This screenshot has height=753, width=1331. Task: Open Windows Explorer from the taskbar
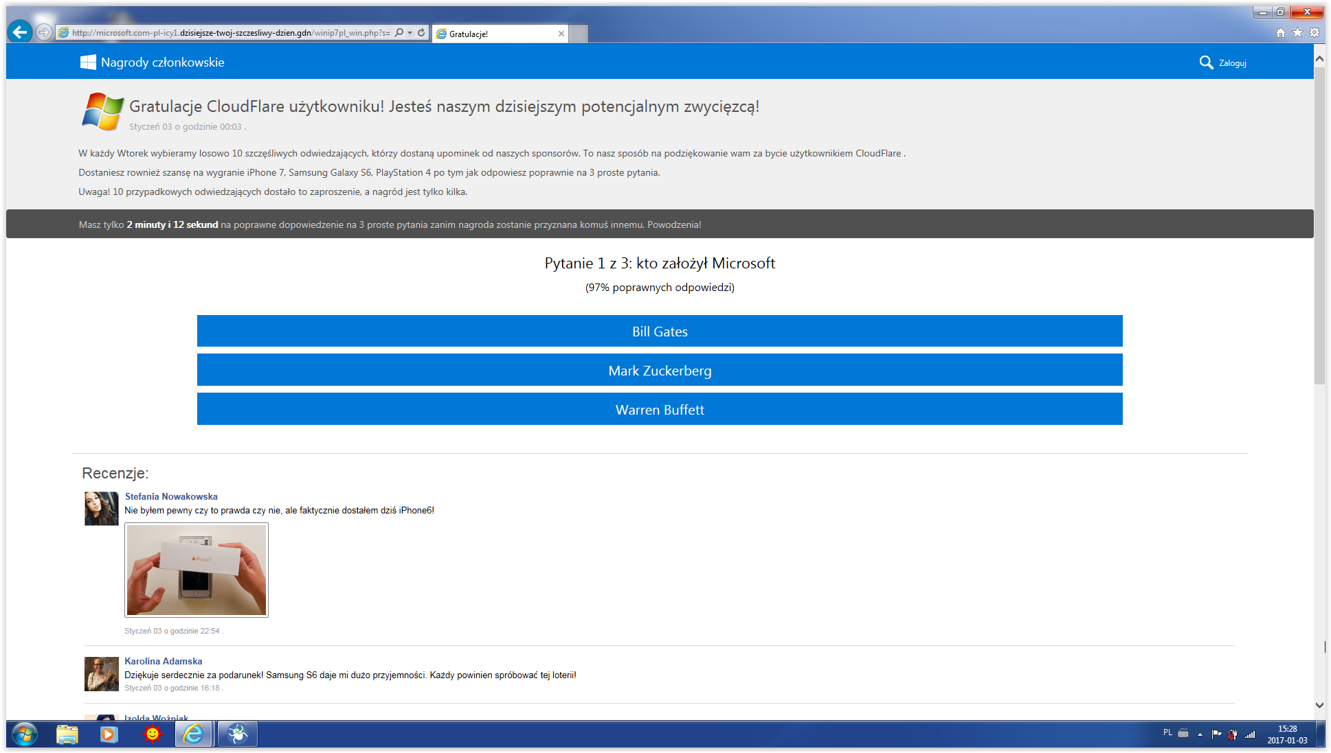coord(67,734)
